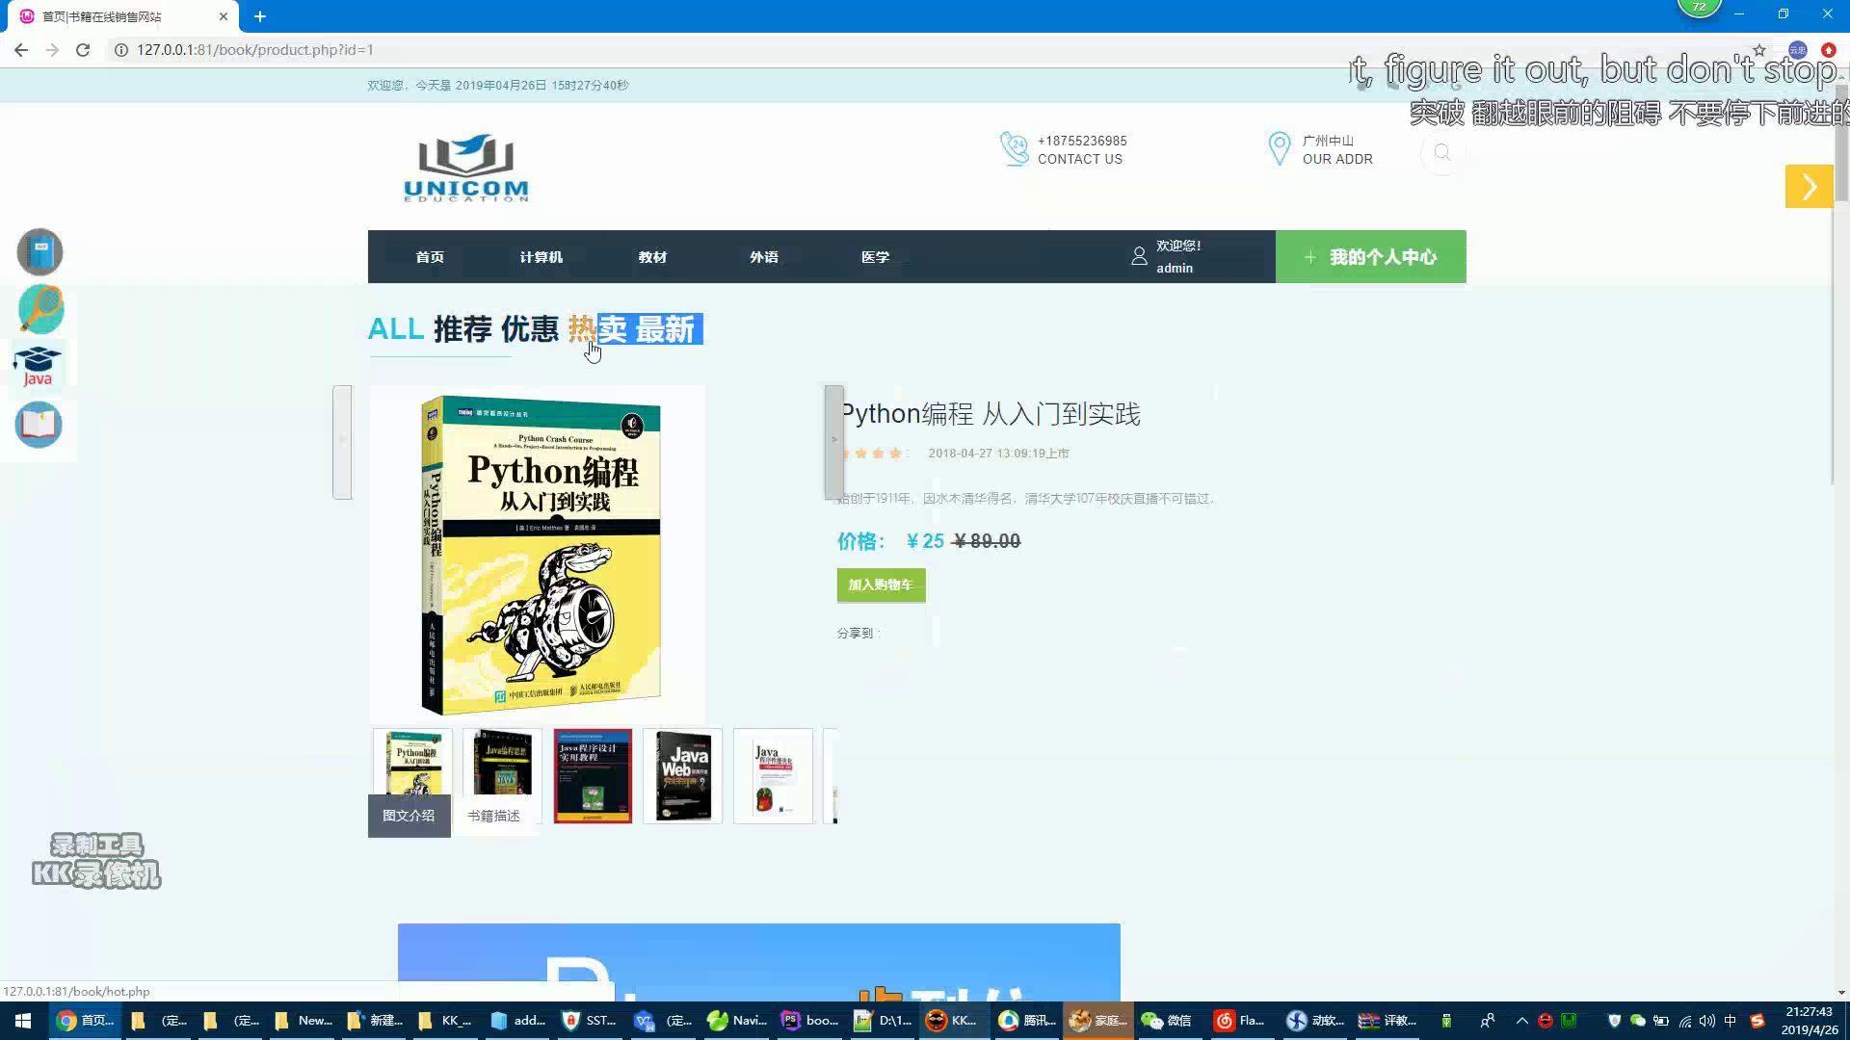Screen dimensions: 1850x1040
Task: Click the ¥25 price text
Action: tap(925, 541)
